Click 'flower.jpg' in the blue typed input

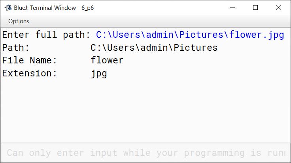point(257,35)
